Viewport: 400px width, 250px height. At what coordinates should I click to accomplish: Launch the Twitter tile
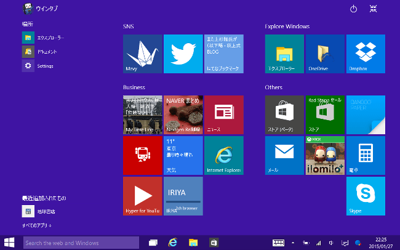click(183, 54)
